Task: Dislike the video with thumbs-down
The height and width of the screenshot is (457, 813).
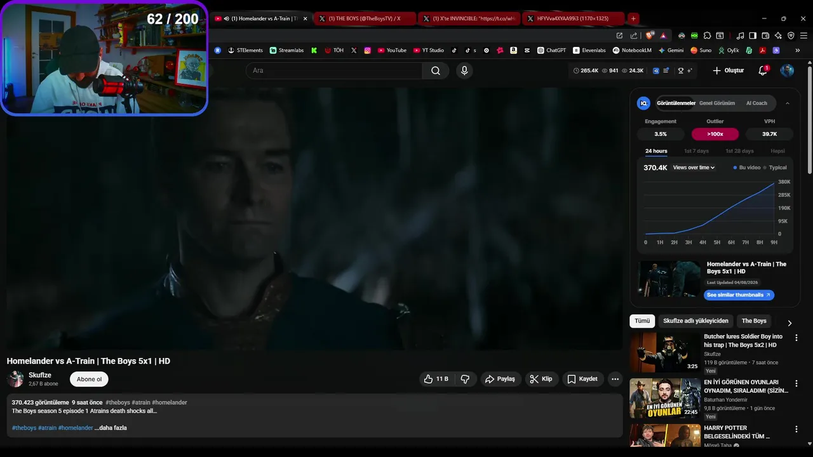Action: 465,379
